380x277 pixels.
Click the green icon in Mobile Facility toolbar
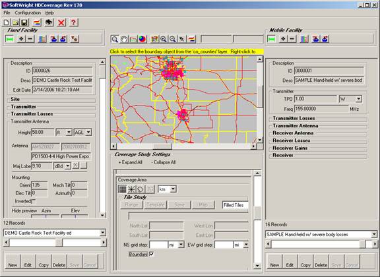pyautogui.click(x=271, y=39)
